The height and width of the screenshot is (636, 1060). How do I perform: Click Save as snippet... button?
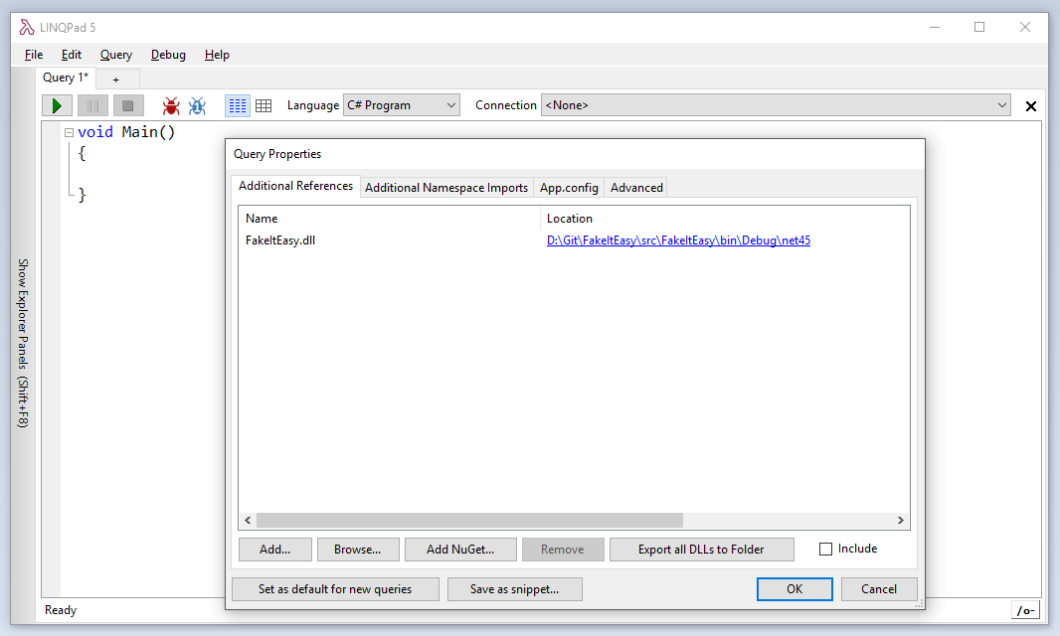pos(514,589)
